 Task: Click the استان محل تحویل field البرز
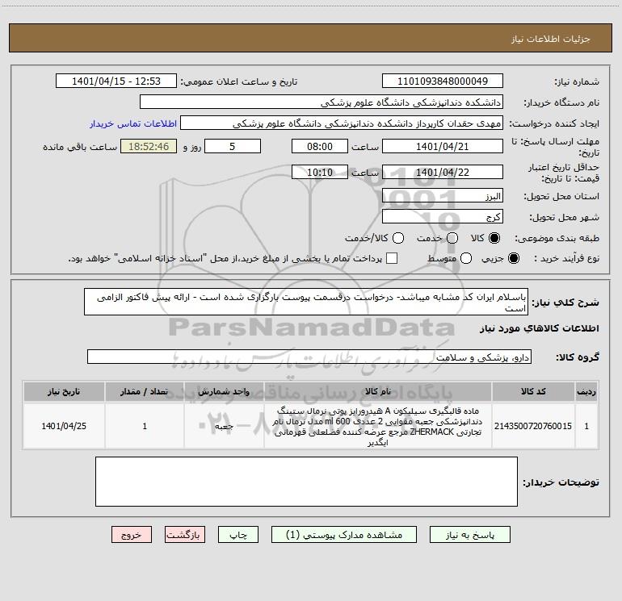(443, 196)
